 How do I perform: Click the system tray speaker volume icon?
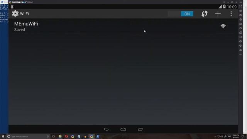(222, 136)
